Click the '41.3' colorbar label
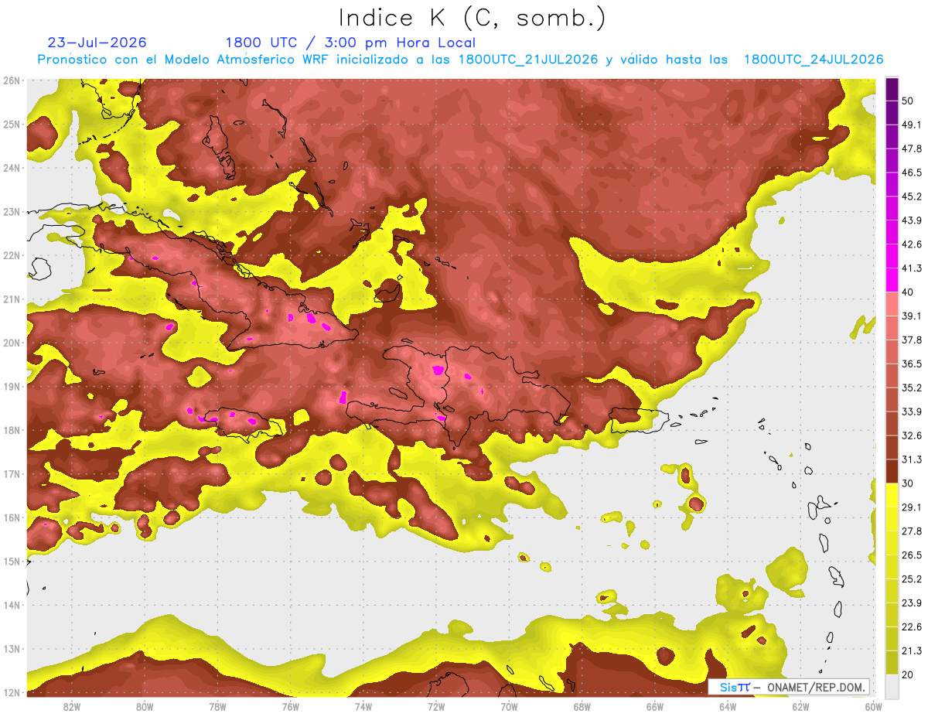The image size is (928, 717). point(912,268)
